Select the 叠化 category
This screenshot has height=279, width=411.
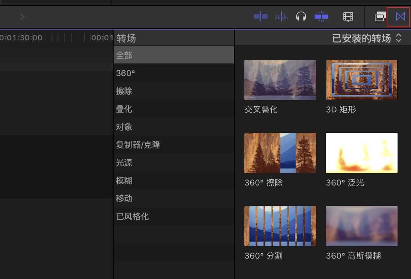(173, 109)
